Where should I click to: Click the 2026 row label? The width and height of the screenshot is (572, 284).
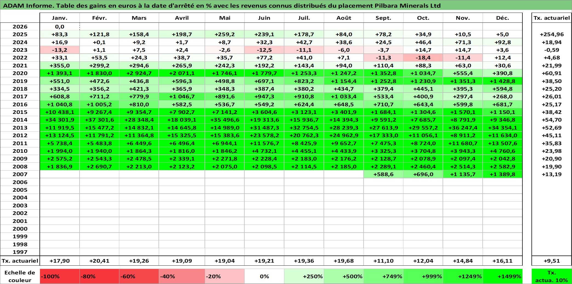pyautogui.click(x=20, y=27)
